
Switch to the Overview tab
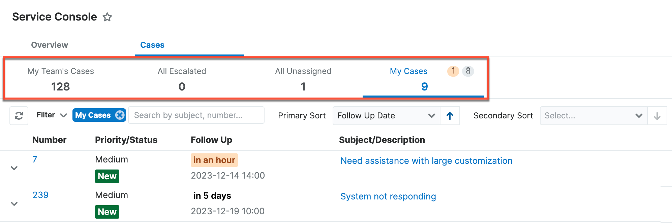point(49,44)
